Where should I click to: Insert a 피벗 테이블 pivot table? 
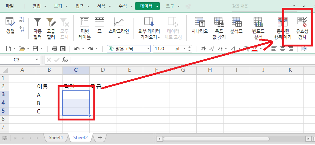84,29
